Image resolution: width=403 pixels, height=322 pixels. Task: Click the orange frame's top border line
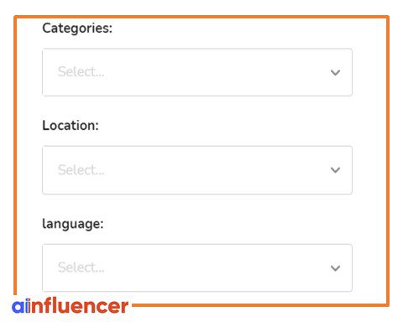(201, 17)
